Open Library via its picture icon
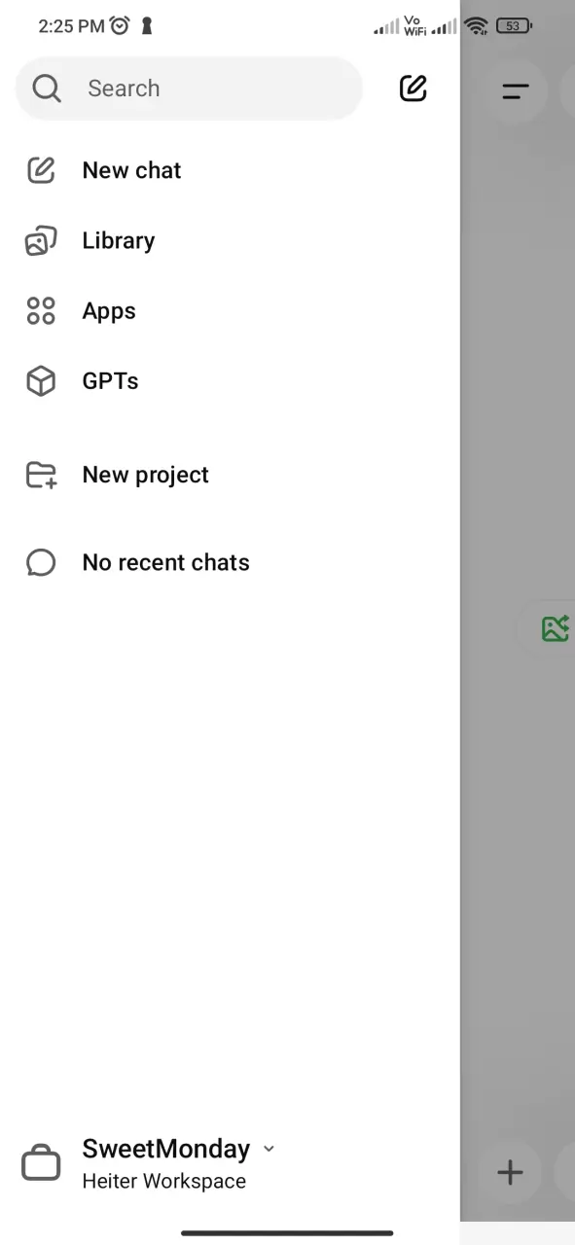 pyautogui.click(x=41, y=241)
